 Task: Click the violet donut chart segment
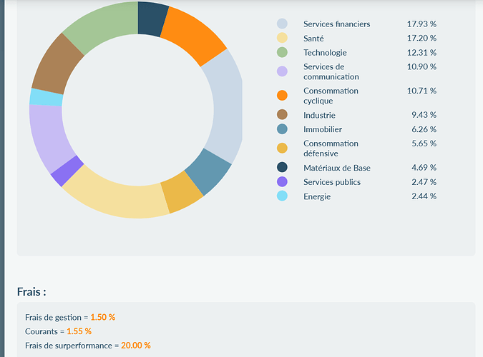[x=67, y=171]
